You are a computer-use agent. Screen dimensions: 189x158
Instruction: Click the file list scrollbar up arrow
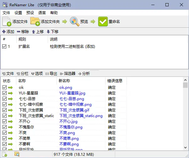click(185, 80)
